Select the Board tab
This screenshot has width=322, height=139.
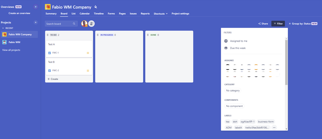click(64, 14)
